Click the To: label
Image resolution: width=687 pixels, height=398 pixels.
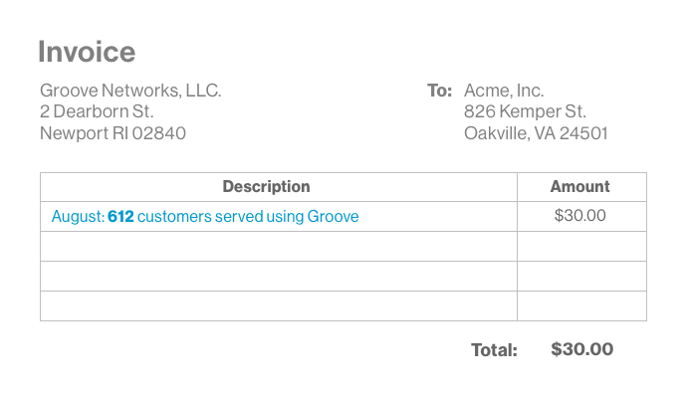[x=439, y=91]
